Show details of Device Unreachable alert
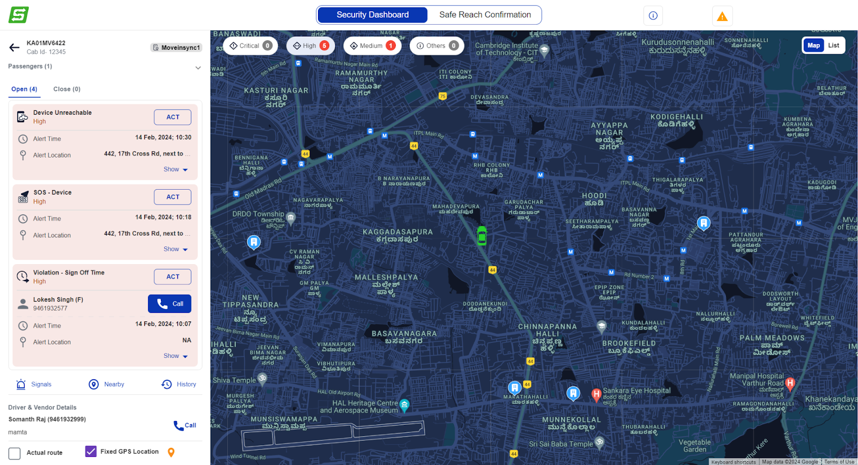The width and height of the screenshot is (858, 465). click(x=176, y=169)
